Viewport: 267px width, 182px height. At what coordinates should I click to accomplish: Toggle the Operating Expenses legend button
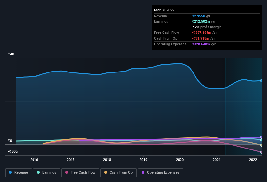pos(161,173)
